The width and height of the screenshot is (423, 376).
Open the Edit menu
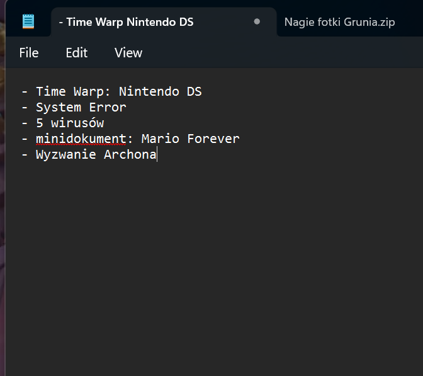pos(77,53)
